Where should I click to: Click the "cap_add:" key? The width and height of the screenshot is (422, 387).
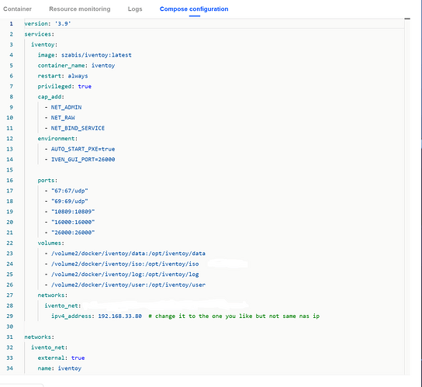(51, 97)
